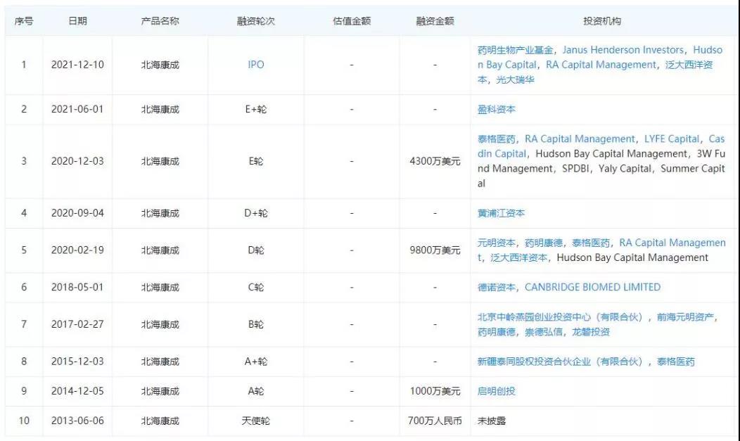This screenshot has width=740, height=441.
Task: Open the 启明创投 link for the A轮 round
Action: coord(498,391)
